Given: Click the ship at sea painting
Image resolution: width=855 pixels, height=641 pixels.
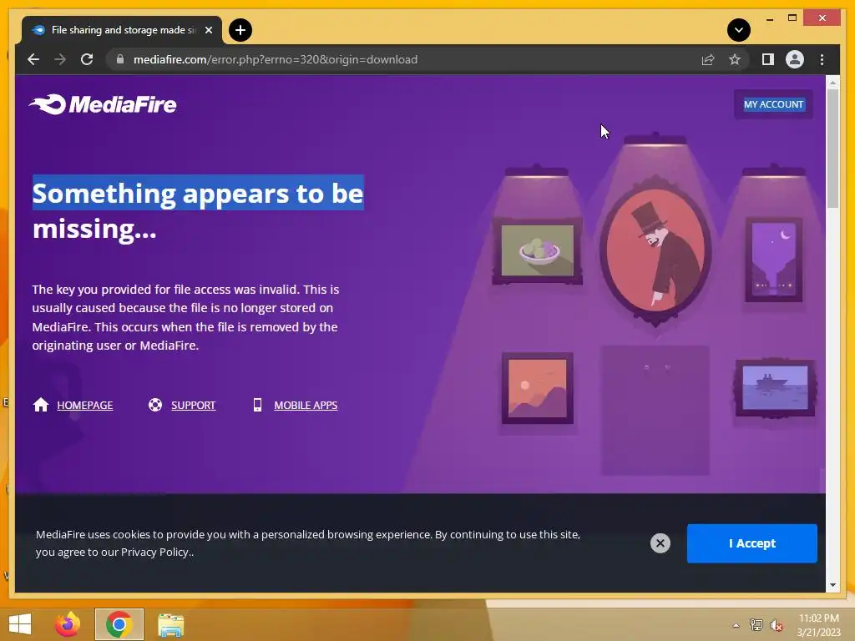Looking at the screenshot, I should 775,387.
